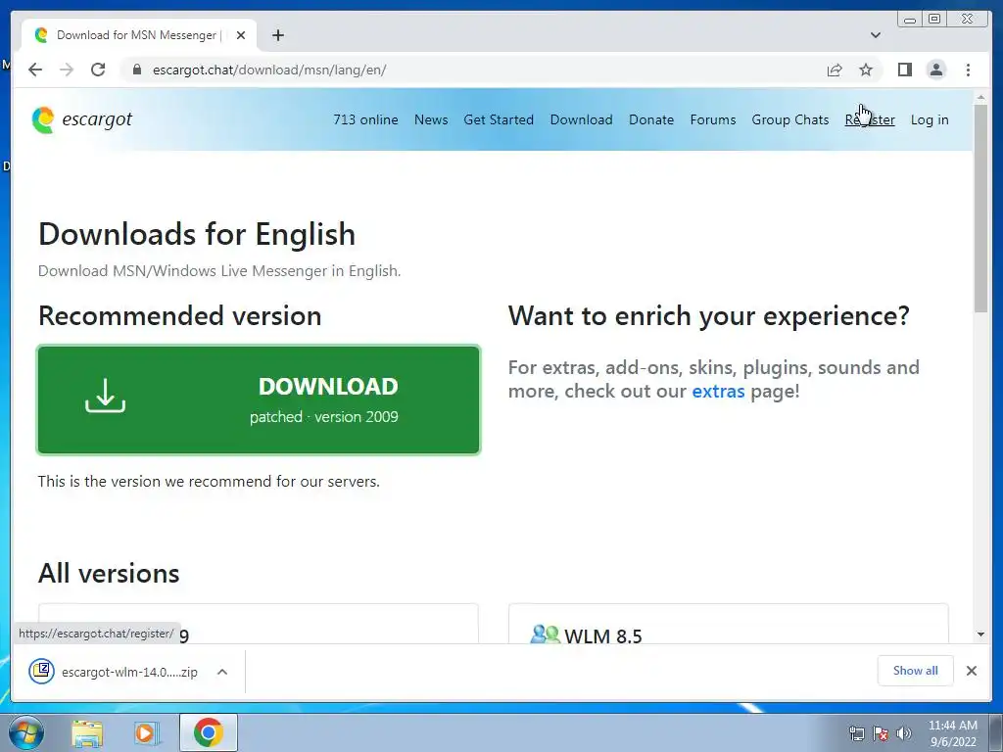Click the Recommended version heading
Image resolution: width=1003 pixels, height=752 pixels.
coord(180,316)
